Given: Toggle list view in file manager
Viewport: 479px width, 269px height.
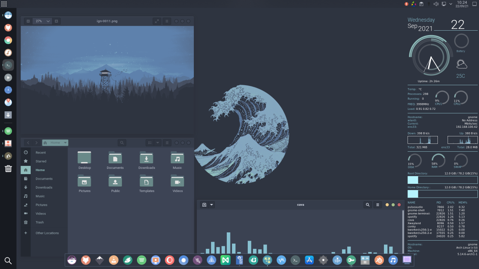Looking at the screenshot, I should (x=150, y=143).
